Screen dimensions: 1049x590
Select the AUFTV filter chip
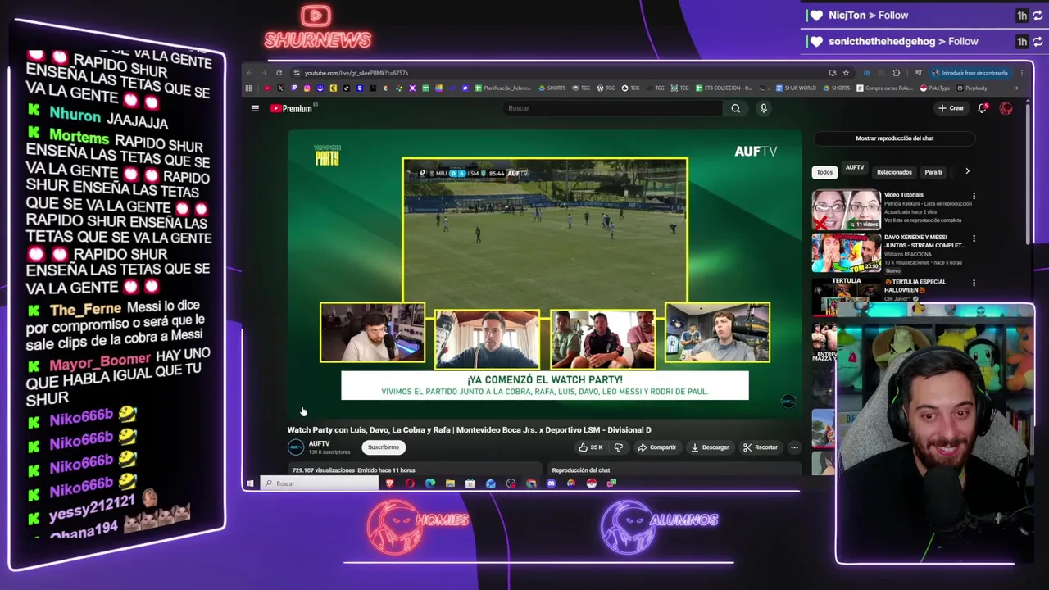[855, 170]
